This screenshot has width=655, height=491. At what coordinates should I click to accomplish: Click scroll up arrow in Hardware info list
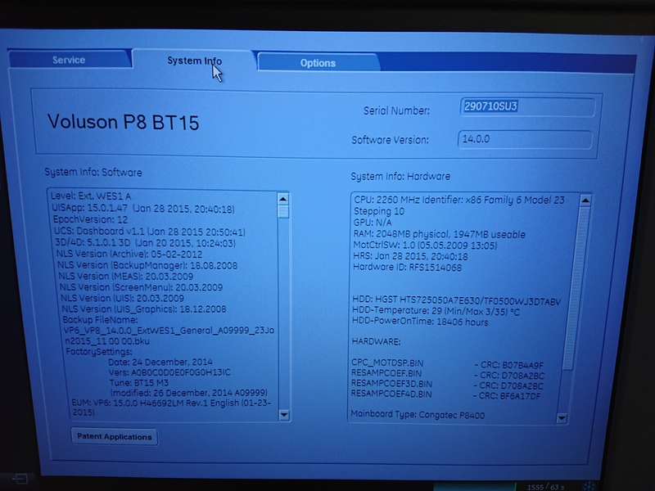point(585,200)
